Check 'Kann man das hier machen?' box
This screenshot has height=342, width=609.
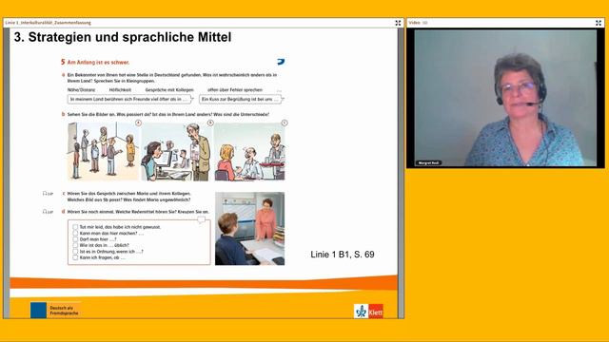pyautogui.click(x=75, y=233)
